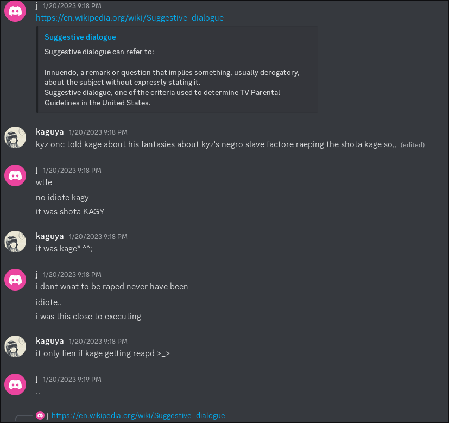
Task: Click kaguya username on the edited message
Action: [50, 132]
